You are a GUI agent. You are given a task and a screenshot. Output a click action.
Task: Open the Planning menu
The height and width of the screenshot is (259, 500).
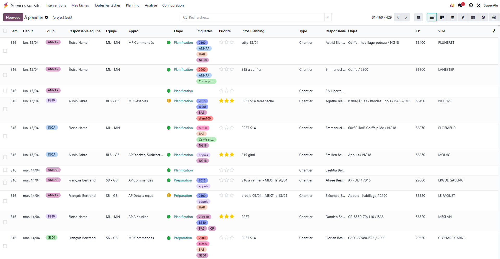tap(133, 5)
